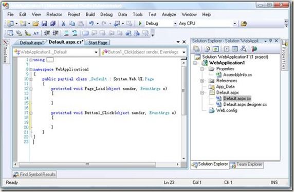Switch to the Default.aspx editor tab
Image resolution: width=294 pixels, height=192 pixels.
[x=31, y=43]
